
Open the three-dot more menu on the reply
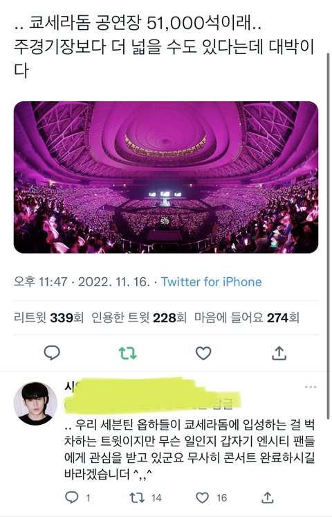click(x=311, y=387)
